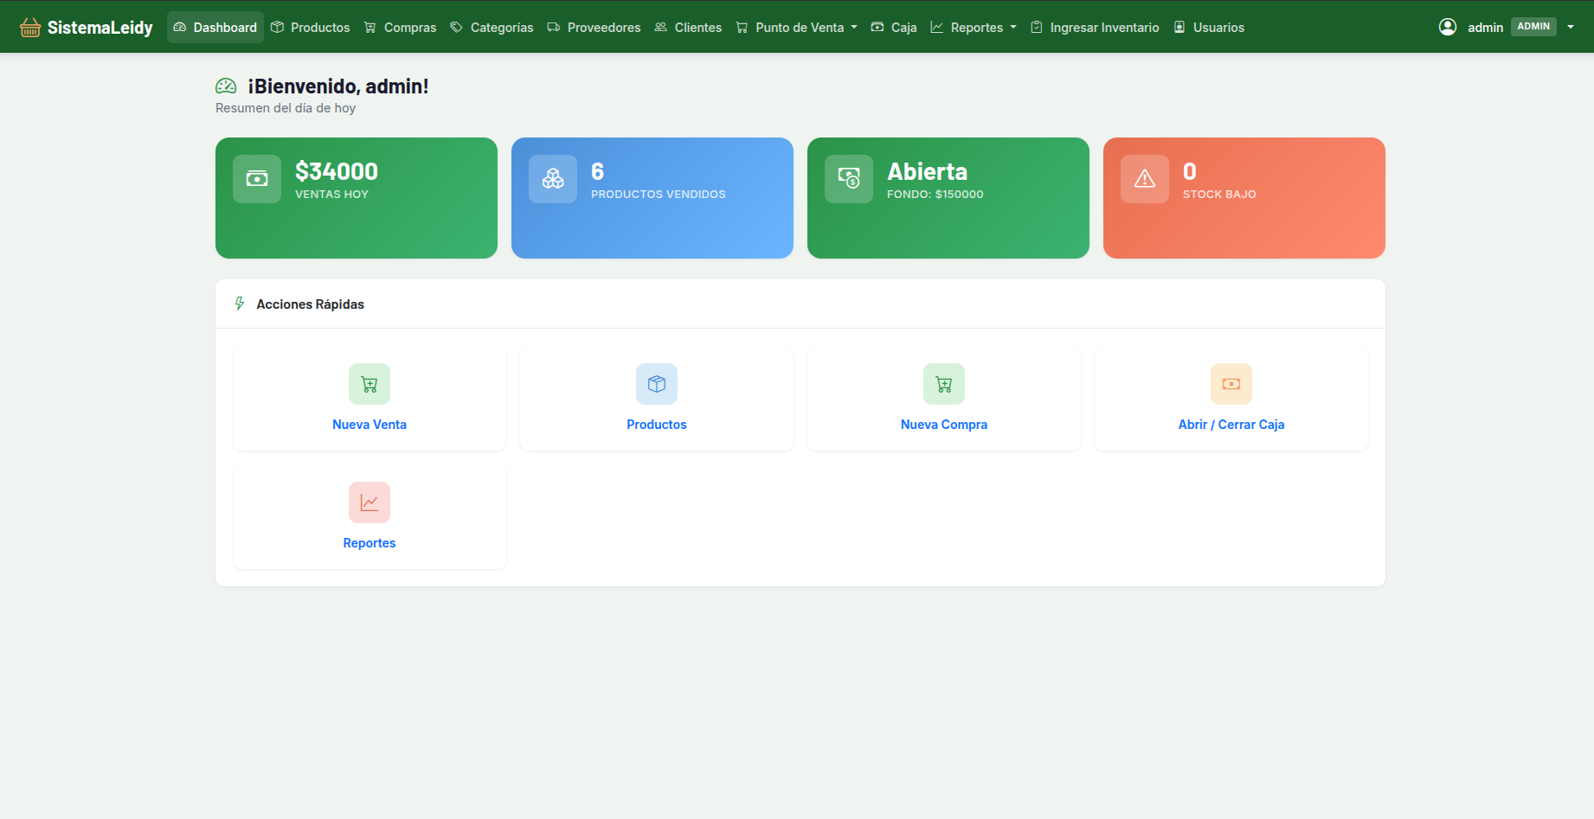The width and height of the screenshot is (1594, 819).
Task: Click the Nueva Venta cart-plus icon
Action: (x=370, y=384)
